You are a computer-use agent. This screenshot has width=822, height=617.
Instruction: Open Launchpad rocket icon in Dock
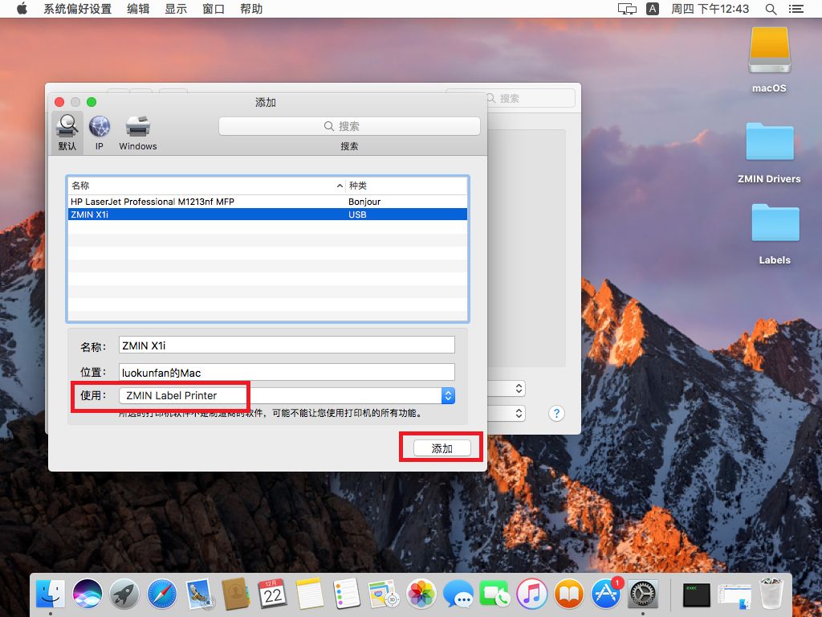coord(124,595)
